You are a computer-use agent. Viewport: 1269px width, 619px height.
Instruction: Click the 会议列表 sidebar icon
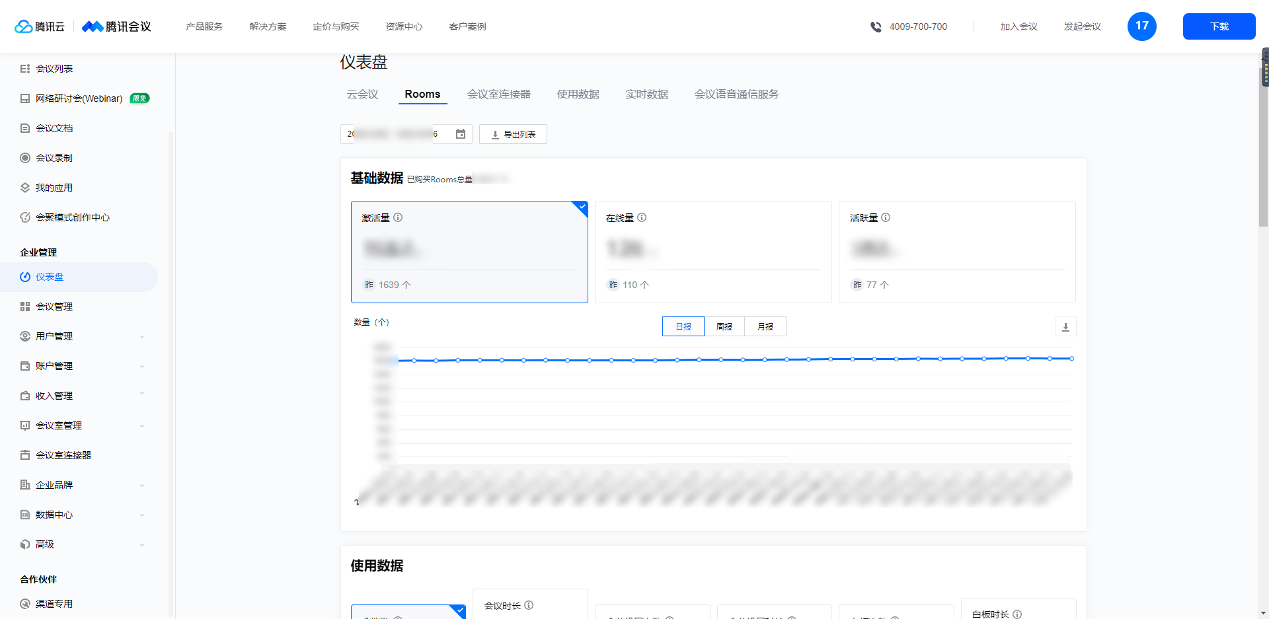(x=25, y=69)
